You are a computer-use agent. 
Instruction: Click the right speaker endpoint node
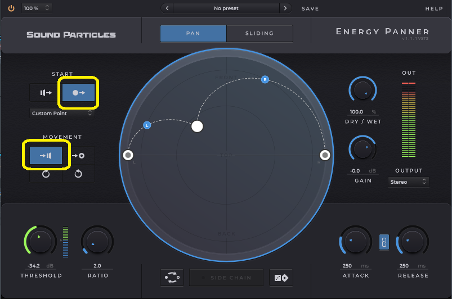[x=325, y=155]
